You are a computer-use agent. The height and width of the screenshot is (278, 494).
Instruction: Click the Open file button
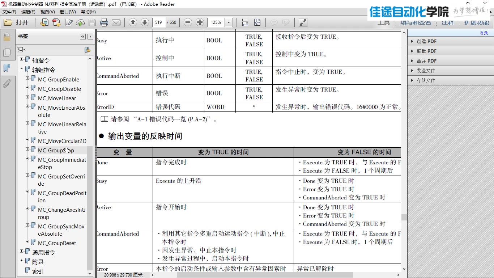coord(16,22)
